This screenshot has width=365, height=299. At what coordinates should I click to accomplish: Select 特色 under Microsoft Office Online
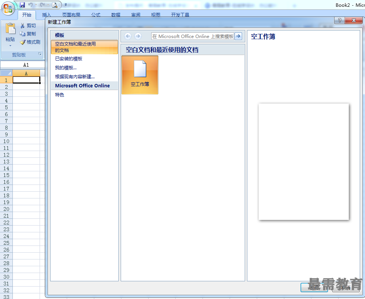tap(59, 95)
